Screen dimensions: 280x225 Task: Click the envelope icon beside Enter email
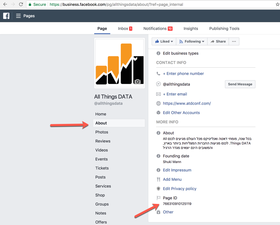(158, 94)
